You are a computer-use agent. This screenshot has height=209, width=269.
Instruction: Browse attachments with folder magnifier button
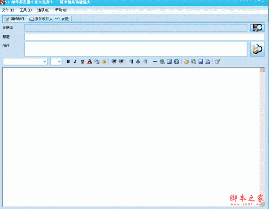point(257,49)
